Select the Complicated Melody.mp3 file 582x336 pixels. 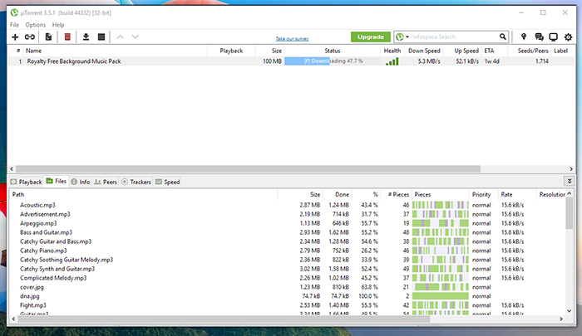288,278
